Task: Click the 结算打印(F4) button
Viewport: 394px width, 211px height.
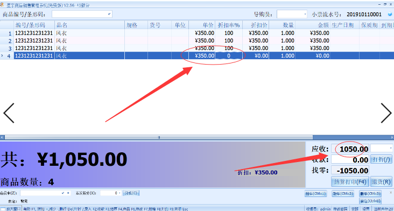Action: click(x=350, y=181)
